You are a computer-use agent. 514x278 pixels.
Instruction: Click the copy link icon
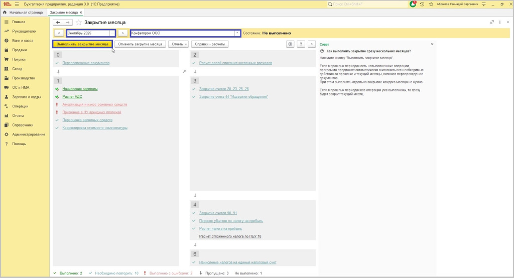click(x=491, y=23)
